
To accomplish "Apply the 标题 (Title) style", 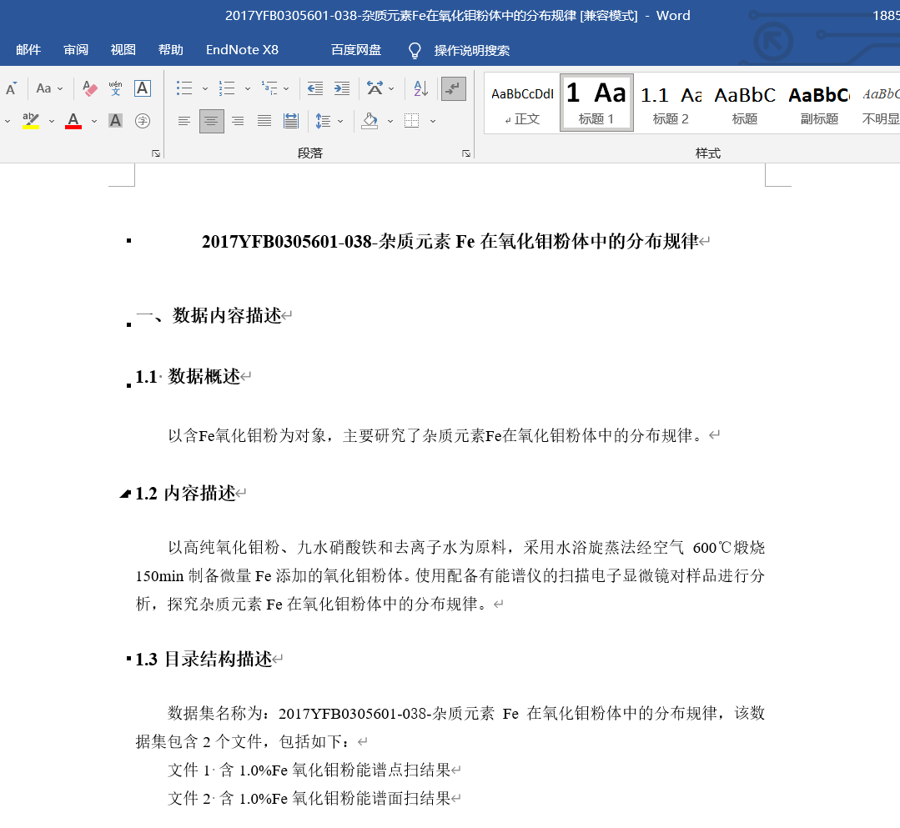I will tap(745, 103).
